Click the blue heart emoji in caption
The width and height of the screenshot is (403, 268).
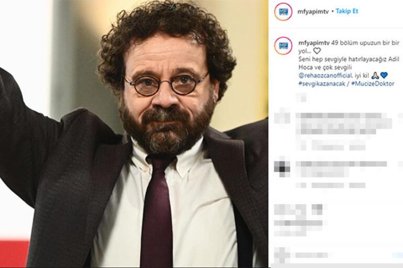point(384,75)
